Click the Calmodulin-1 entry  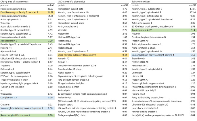click(x=7, y=69)
